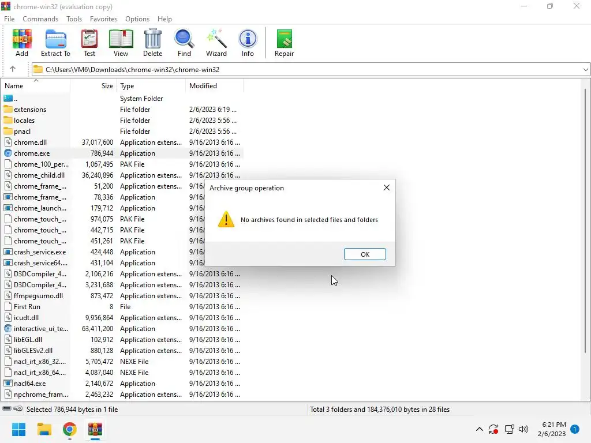
Task: Click size value 37,017,600 cell
Action: coord(98,142)
